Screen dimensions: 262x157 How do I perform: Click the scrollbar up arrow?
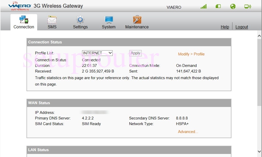pos(259,36)
